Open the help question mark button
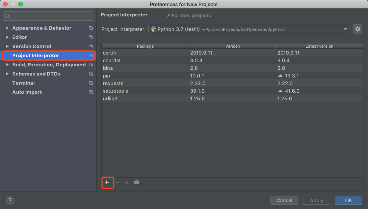The width and height of the screenshot is (368, 209). point(10,200)
